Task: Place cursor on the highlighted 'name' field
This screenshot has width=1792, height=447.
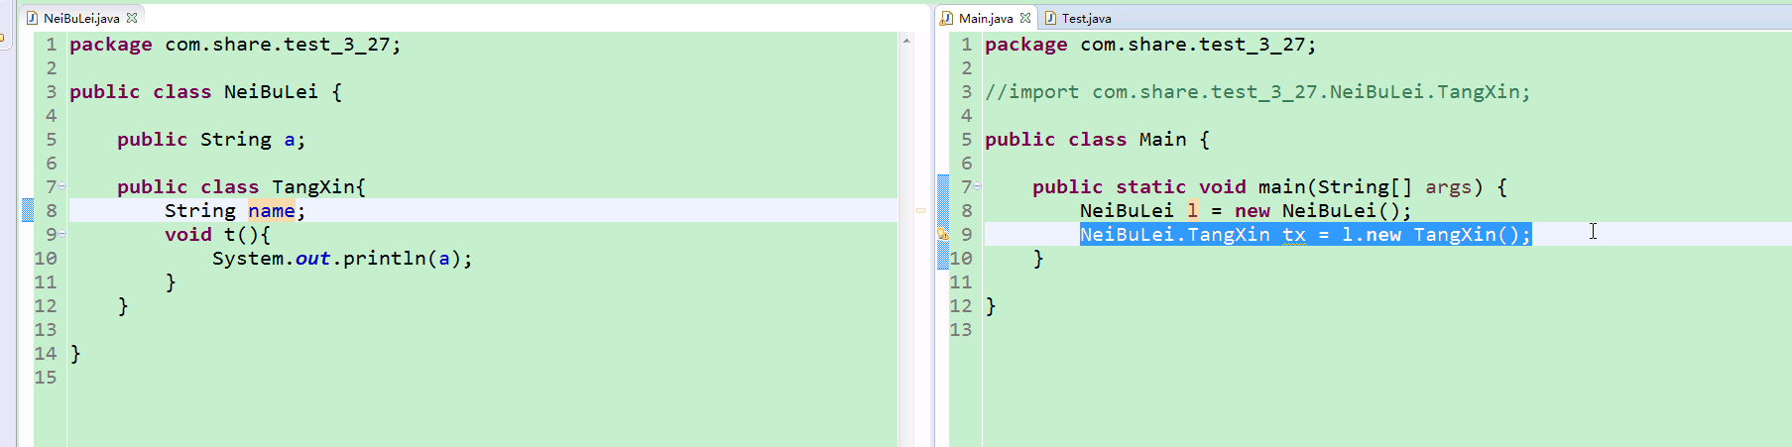Action: click(272, 211)
